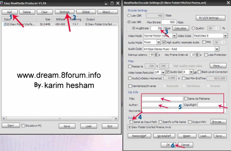
Task: Enable the Loss Protection checkbox
Action: (x=206, y=55)
